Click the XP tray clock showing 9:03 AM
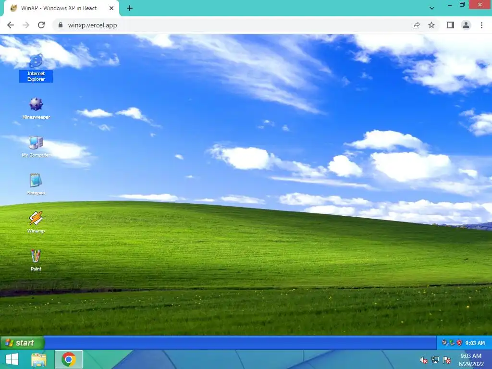 click(x=475, y=343)
